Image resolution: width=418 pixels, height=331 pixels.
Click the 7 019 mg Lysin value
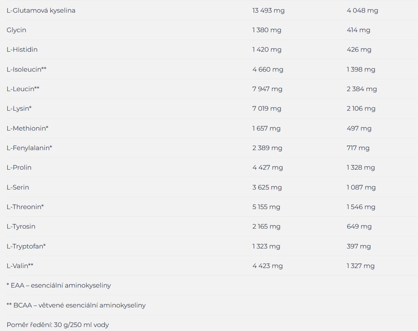click(x=267, y=109)
